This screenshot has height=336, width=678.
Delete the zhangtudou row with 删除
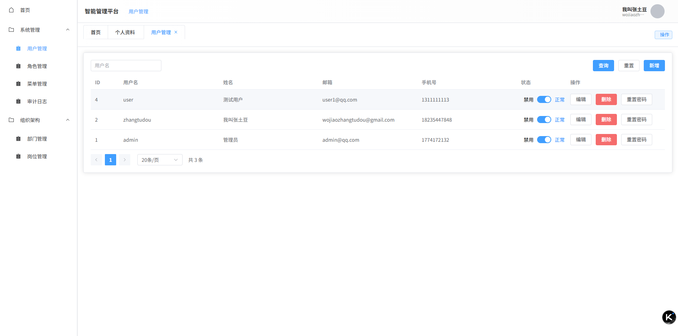pyautogui.click(x=606, y=120)
